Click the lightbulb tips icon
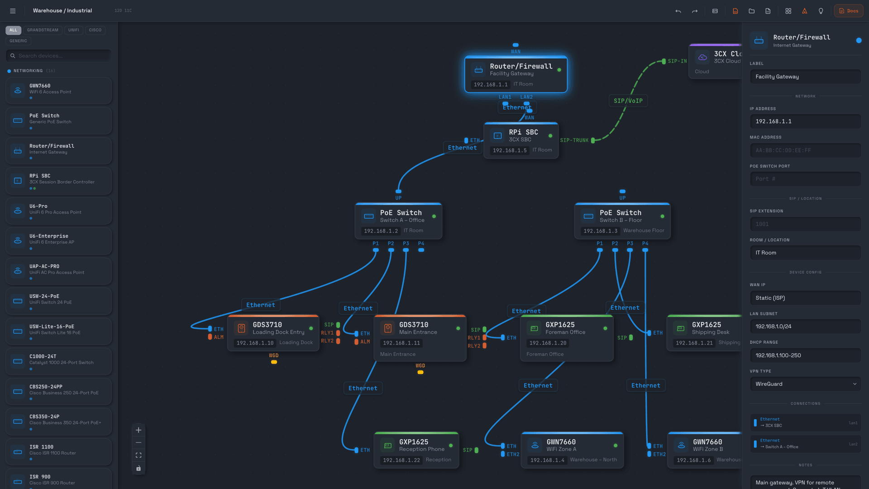Image resolution: width=869 pixels, height=489 pixels. 821,11
